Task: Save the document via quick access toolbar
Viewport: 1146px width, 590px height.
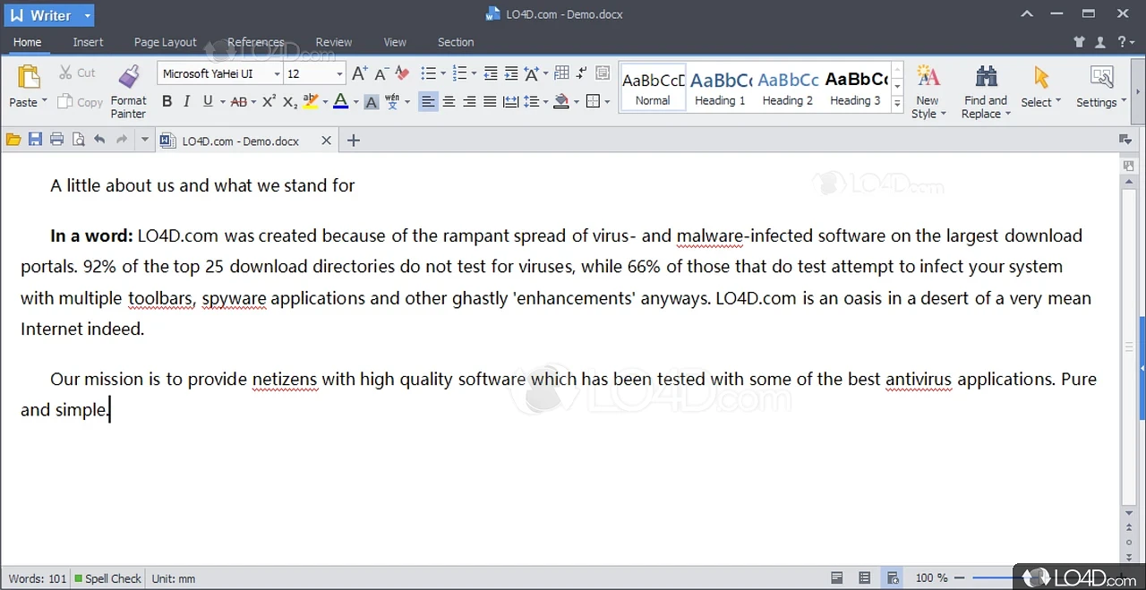Action: click(x=35, y=139)
